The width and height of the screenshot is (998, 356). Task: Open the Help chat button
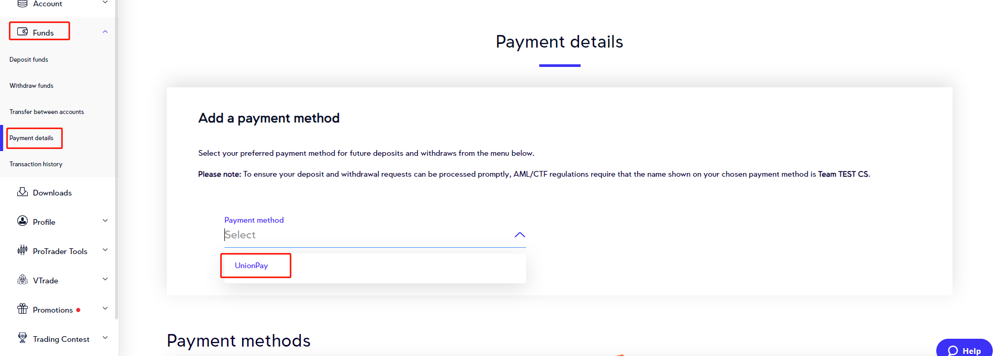(x=964, y=350)
